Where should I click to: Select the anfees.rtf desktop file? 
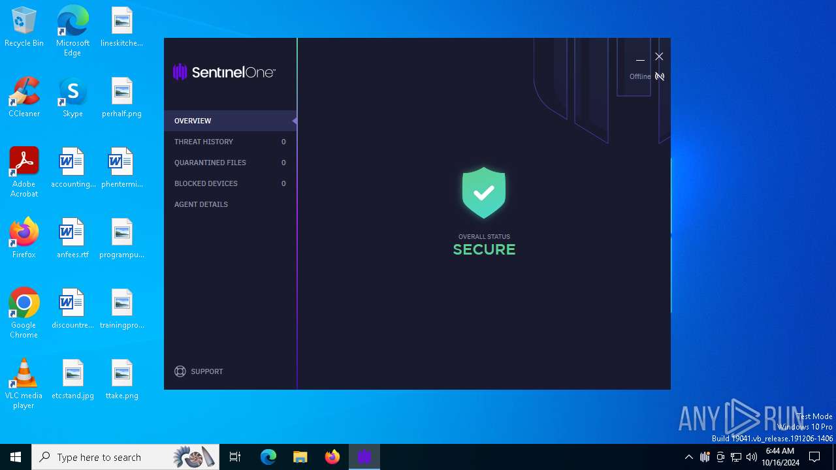72,239
